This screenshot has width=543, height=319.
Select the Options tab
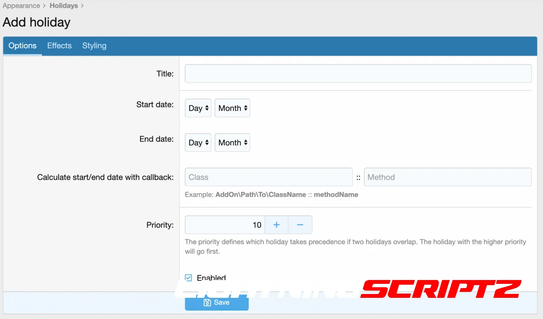pyautogui.click(x=22, y=46)
